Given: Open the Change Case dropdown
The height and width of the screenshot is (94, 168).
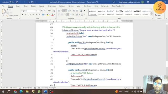Looking at the screenshot, I should point(49,11).
